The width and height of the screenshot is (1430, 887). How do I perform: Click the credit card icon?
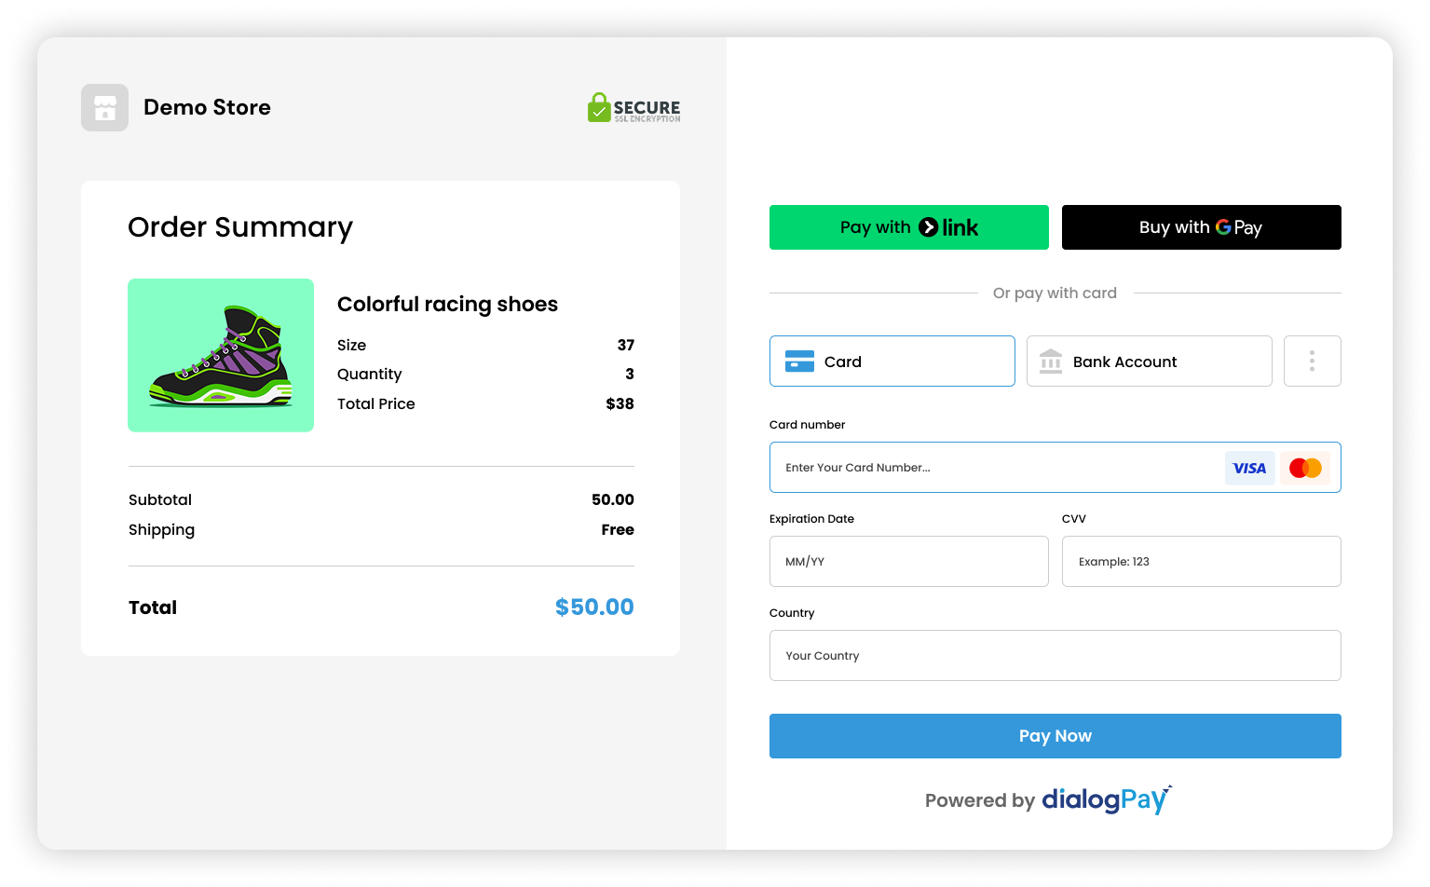(x=800, y=362)
